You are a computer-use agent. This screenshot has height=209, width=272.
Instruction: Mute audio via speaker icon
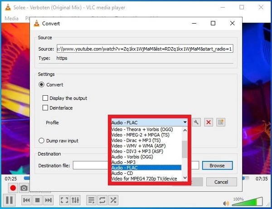pos(226,203)
